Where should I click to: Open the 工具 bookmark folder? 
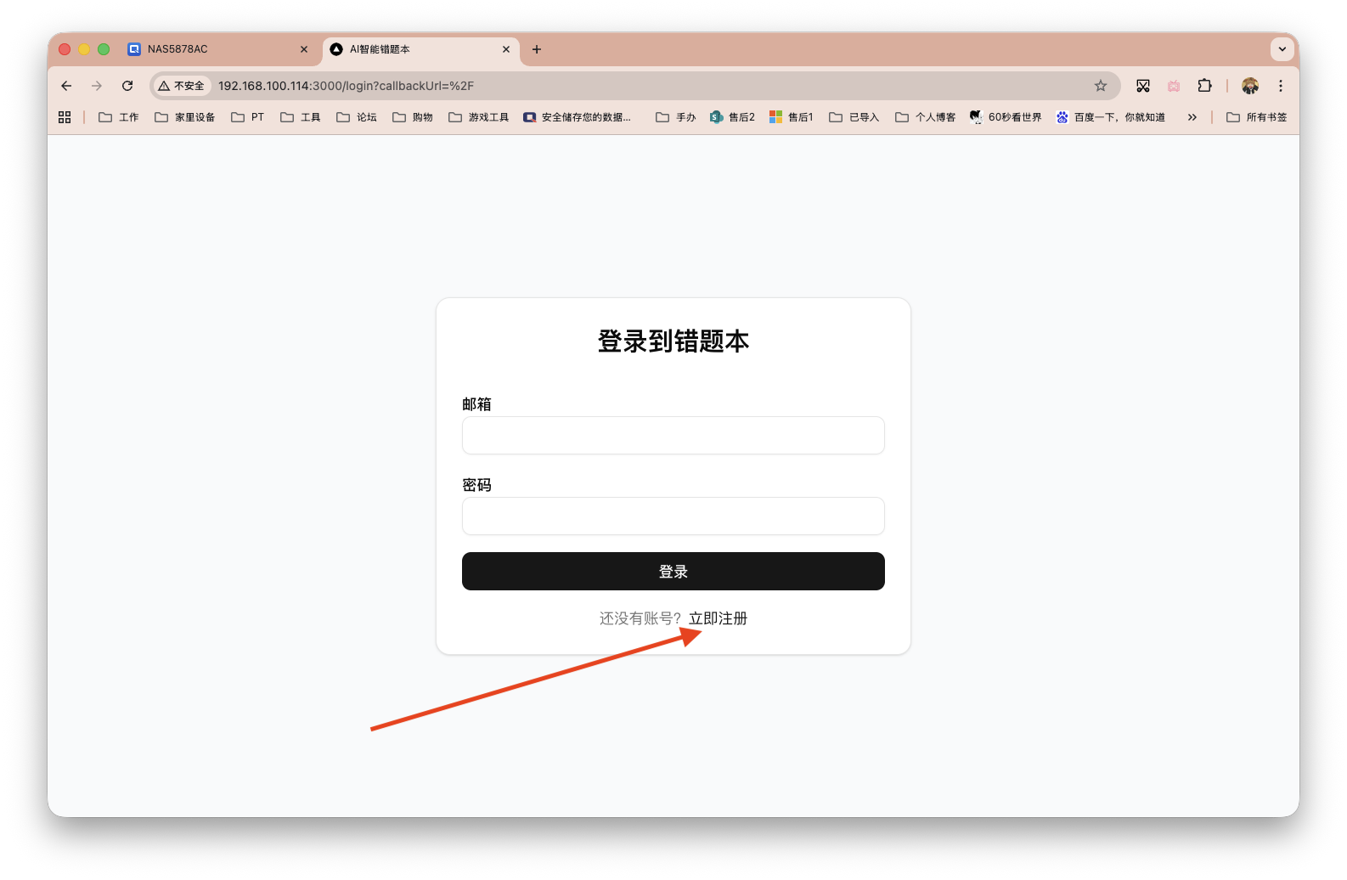[301, 117]
